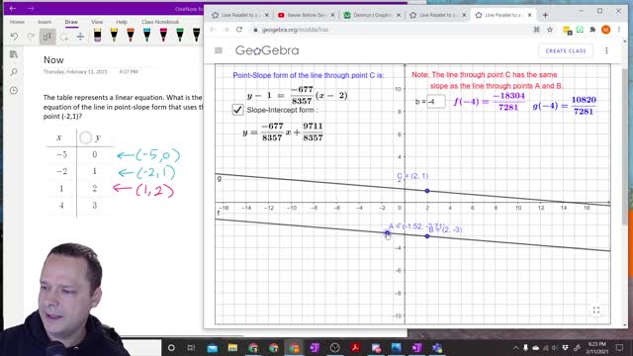Click the OneNote back arrow

click(13, 8)
